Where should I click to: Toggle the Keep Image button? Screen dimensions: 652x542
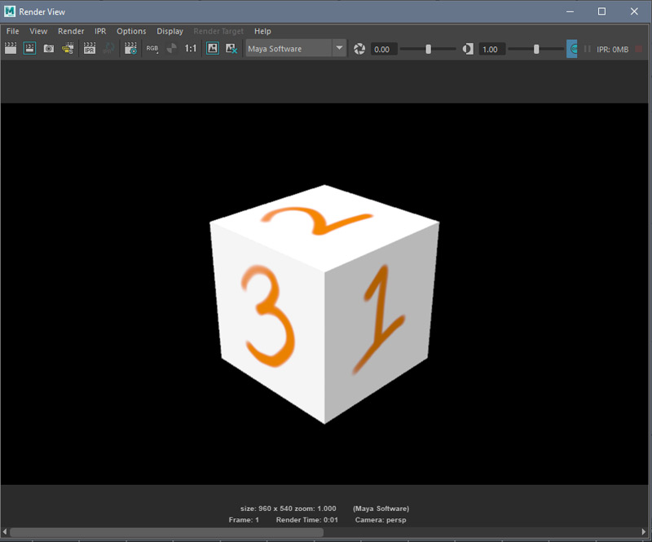click(213, 49)
